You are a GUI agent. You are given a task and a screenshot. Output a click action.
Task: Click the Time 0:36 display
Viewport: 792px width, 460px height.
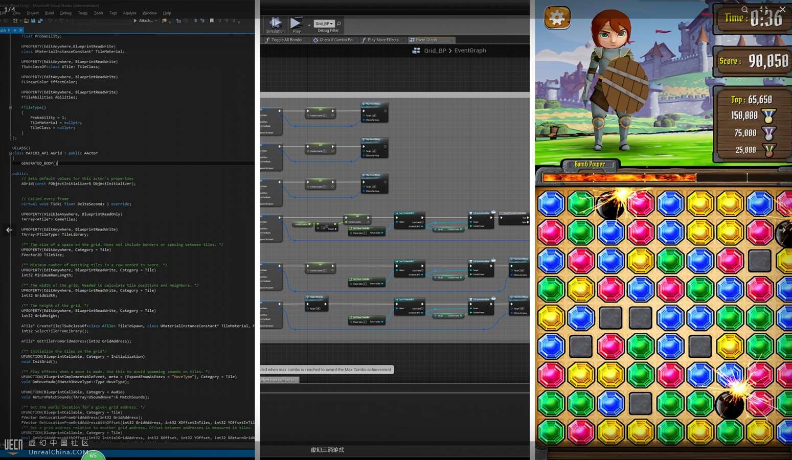coord(753,19)
